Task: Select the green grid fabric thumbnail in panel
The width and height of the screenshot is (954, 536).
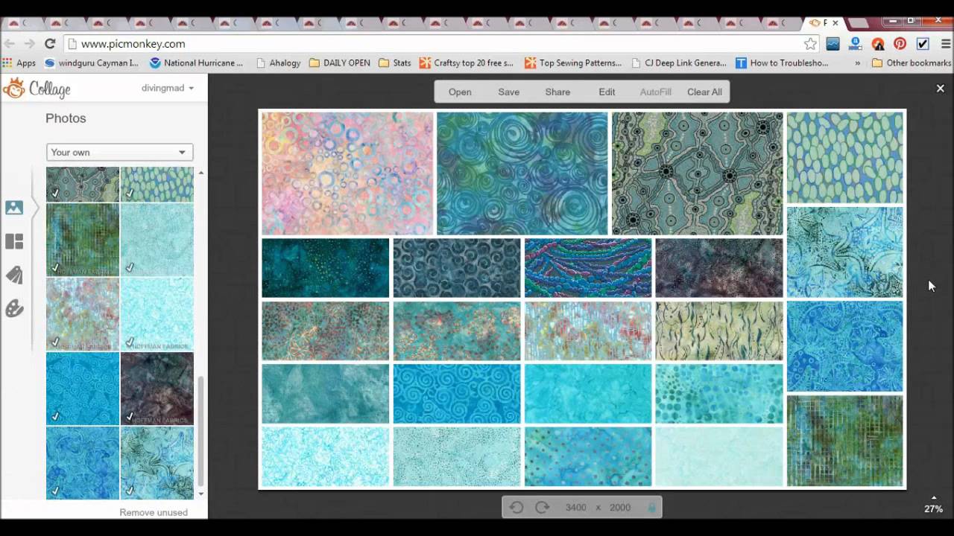Action: point(83,239)
